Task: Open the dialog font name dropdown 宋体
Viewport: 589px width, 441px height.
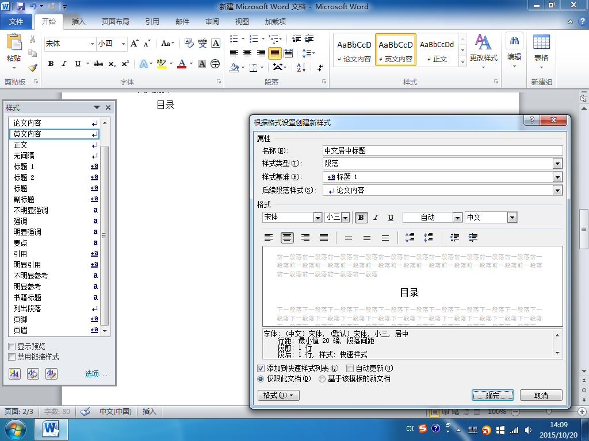Action: point(318,218)
